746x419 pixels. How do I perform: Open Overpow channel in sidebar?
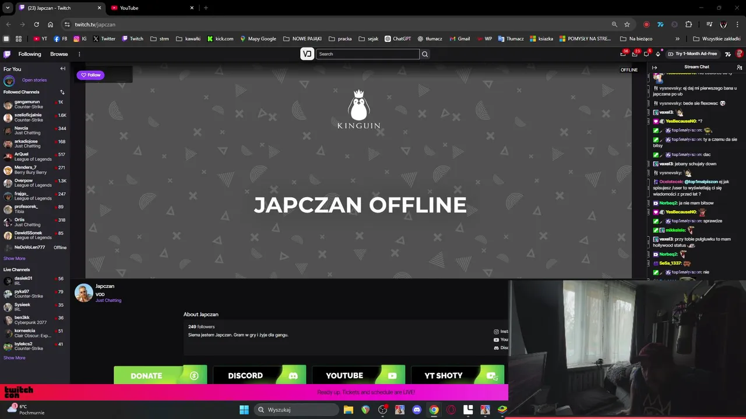(35, 183)
